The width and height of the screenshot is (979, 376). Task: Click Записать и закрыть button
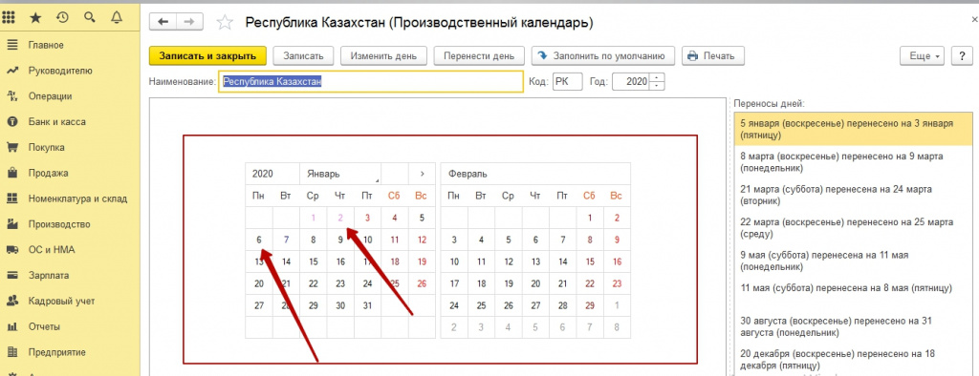click(x=207, y=55)
